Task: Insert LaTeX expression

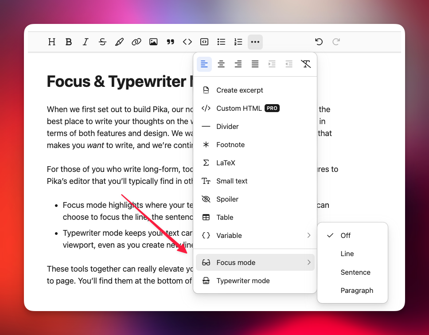Action: tap(255, 163)
